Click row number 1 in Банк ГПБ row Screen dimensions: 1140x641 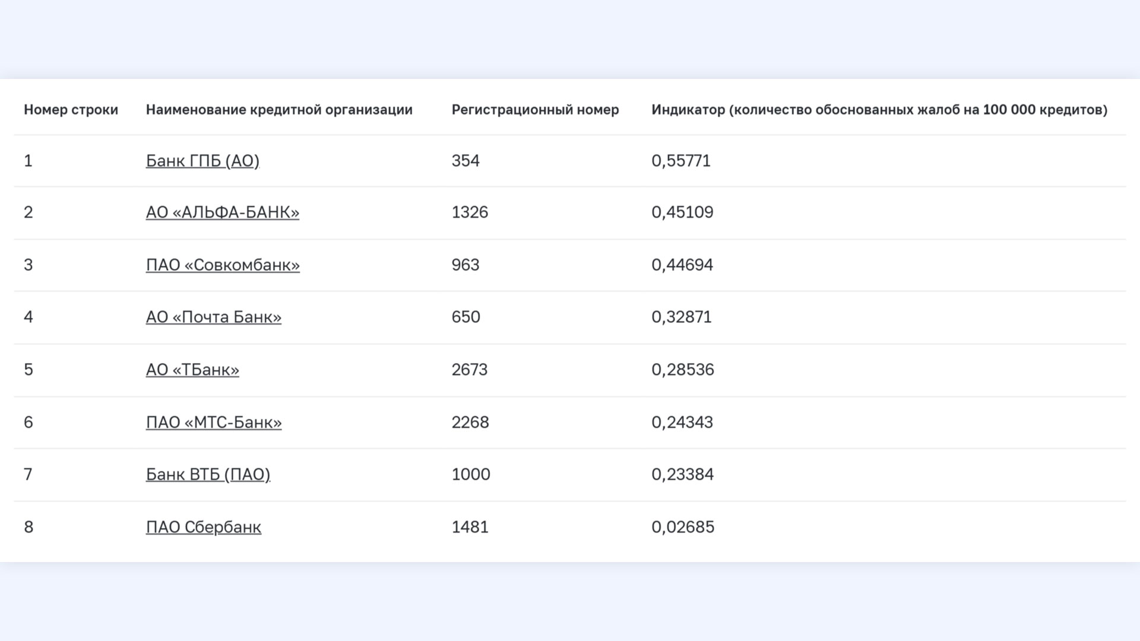coord(28,161)
